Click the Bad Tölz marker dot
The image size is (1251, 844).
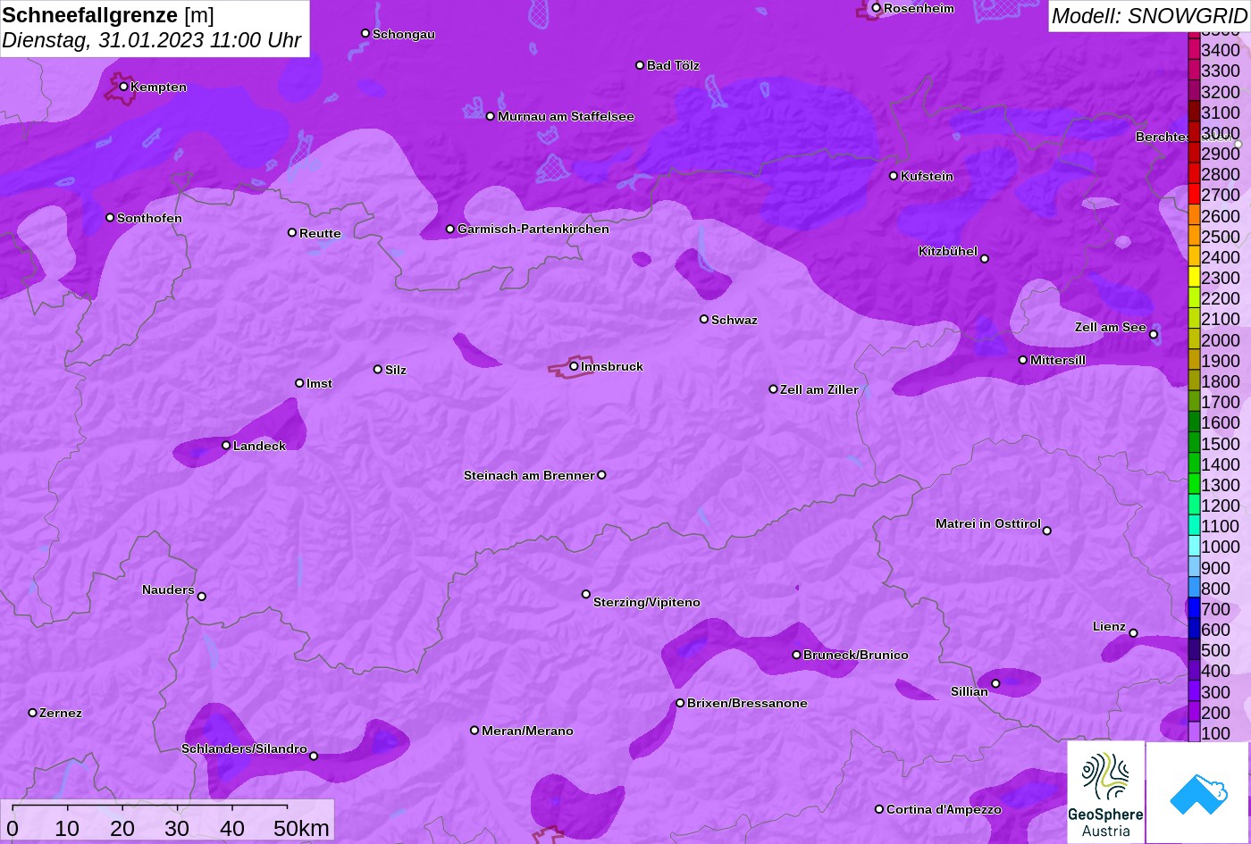tap(640, 65)
